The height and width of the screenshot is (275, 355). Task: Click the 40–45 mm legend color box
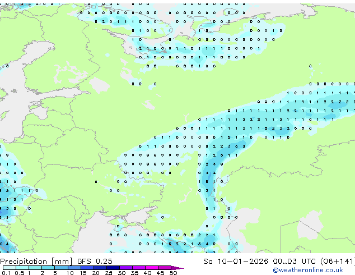[x=152, y=268]
